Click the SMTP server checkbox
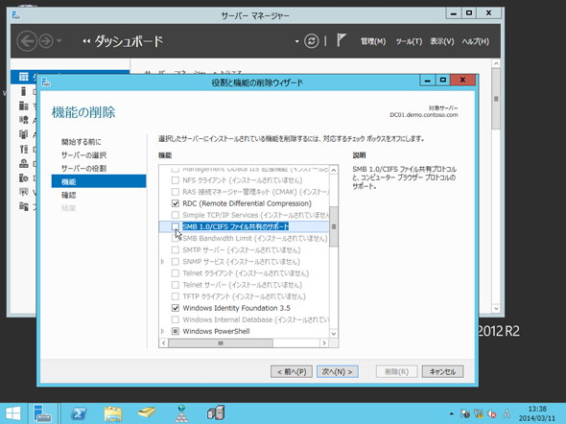The width and height of the screenshot is (566, 424). click(176, 250)
